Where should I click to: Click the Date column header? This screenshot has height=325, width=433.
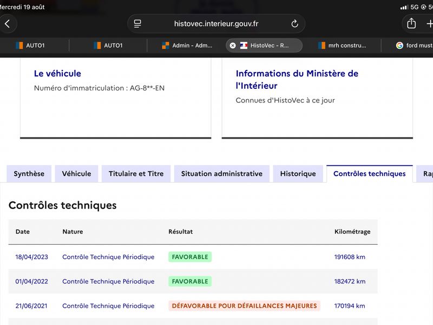(23, 232)
